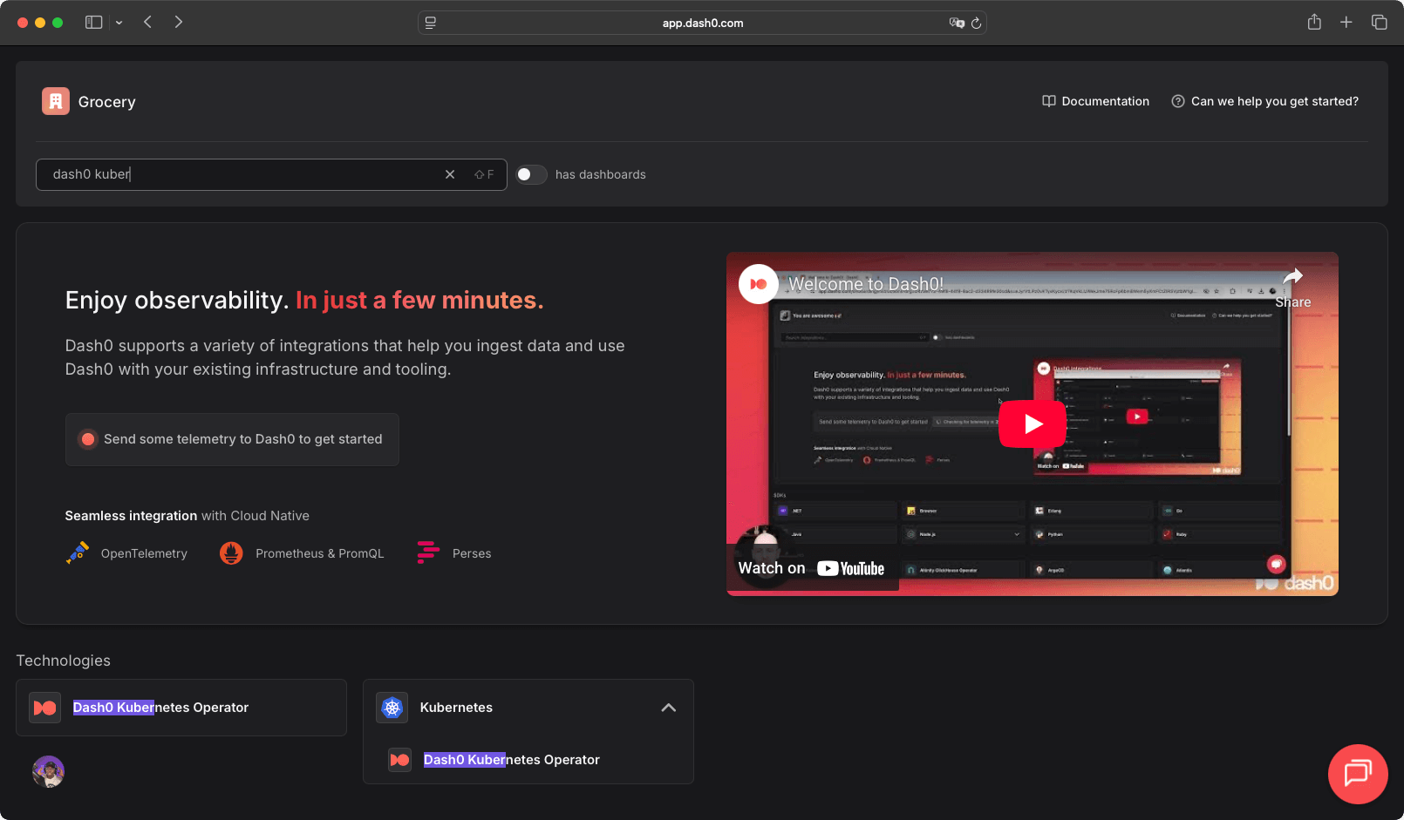Click the OpenTelemetry telescope icon
The height and width of the screenshot is (820, 1404).
click(78, 553)
